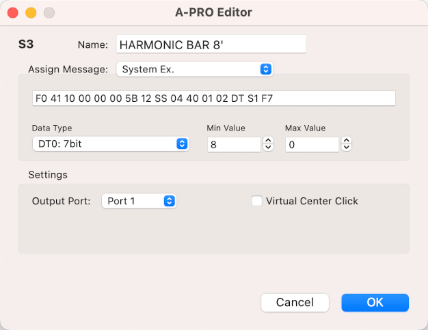Click the Output Port label
Image resolution: width=428 pixels, height=330 pixels.
pos(61,201)
